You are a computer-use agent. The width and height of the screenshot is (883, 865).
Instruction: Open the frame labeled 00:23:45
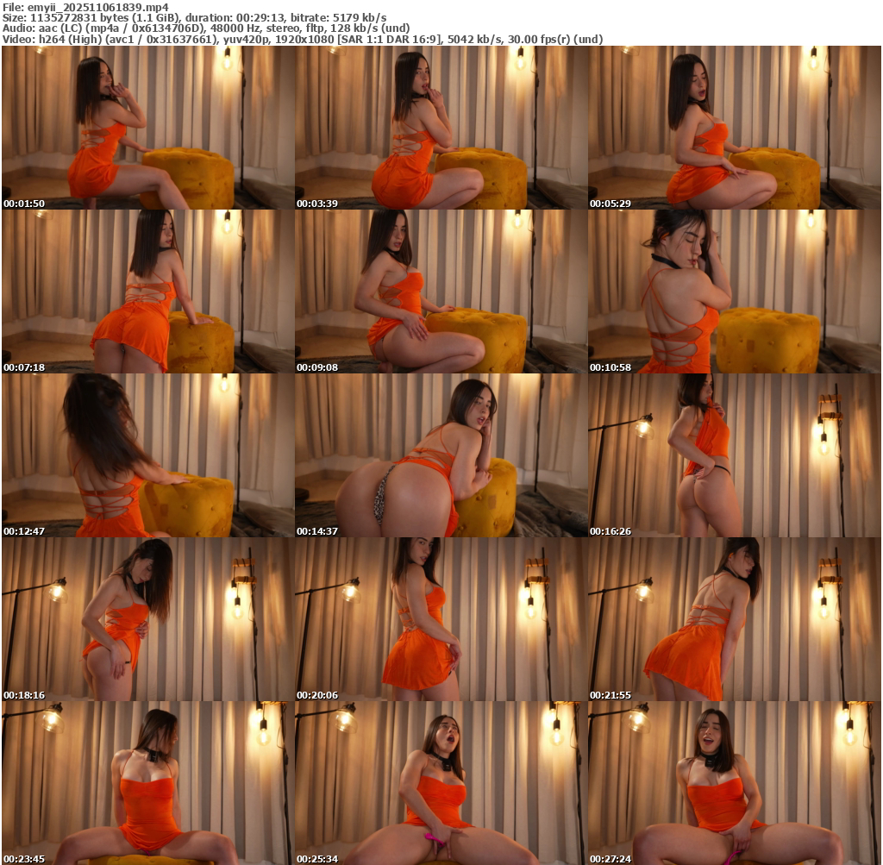coord(148,783)
